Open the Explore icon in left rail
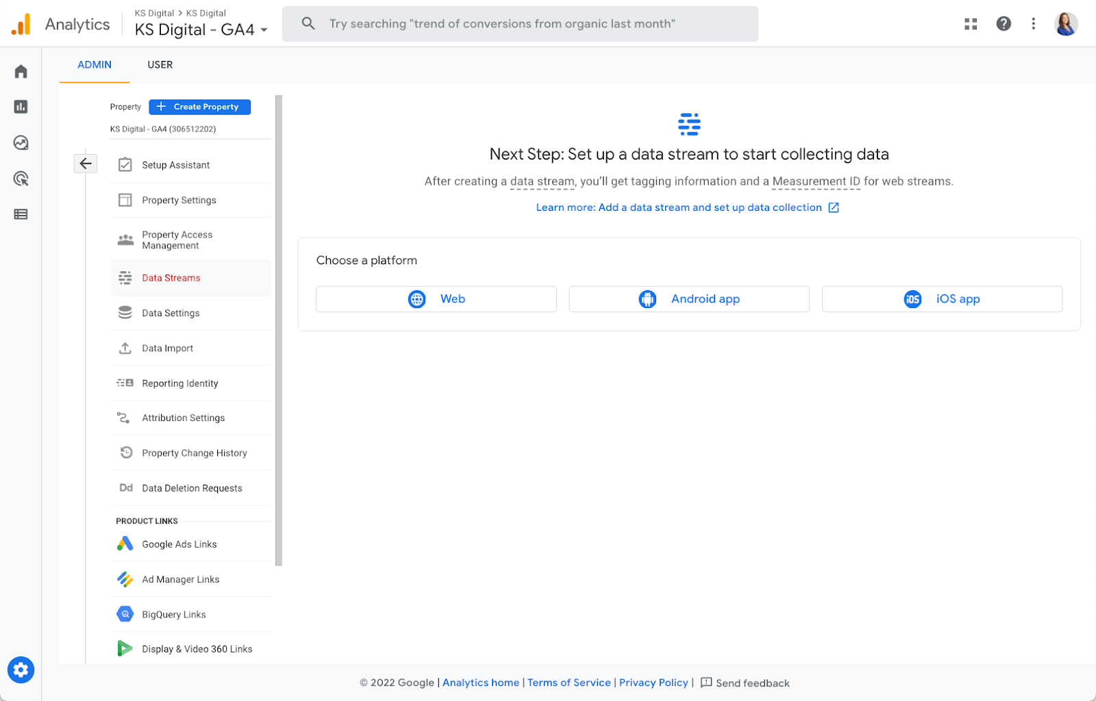Image resolution: width=1096 pixels, height=701 pixels. (x=21, y=142)
